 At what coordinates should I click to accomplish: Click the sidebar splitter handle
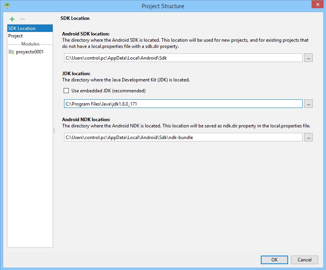pyautogui.click(x=54, y=131)
